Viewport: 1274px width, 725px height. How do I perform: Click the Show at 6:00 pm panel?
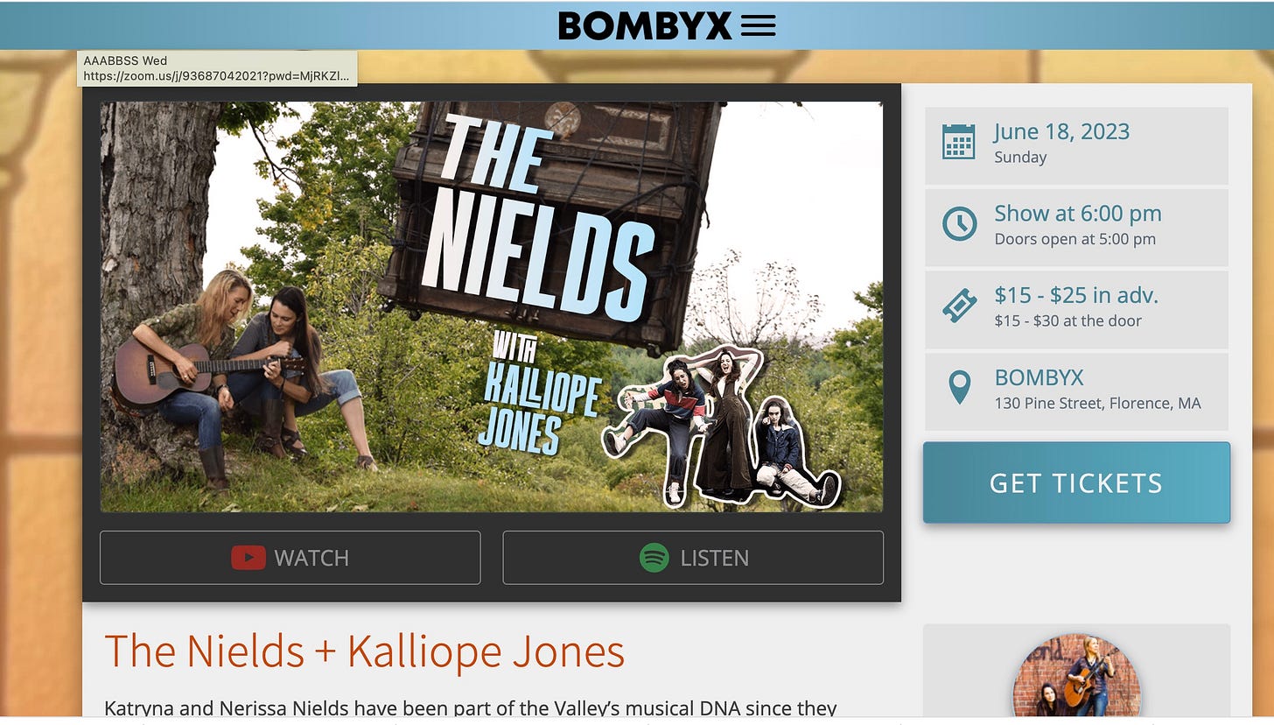1076,228
